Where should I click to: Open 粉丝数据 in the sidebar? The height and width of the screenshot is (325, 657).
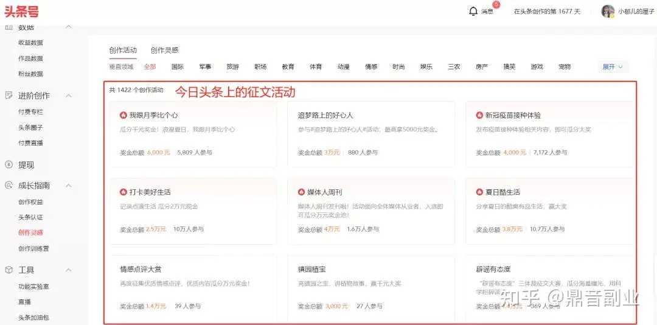click(30, 74)
